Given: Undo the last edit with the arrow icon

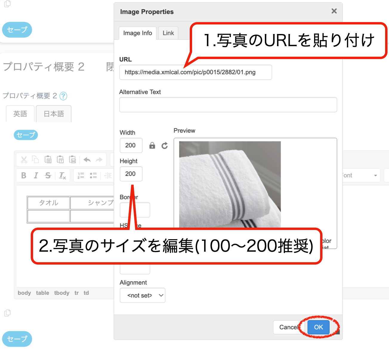Looking at the screenshot, I should 87,160.
